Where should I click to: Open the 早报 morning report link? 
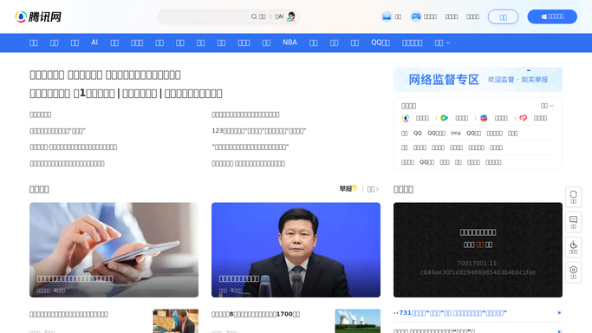pos(348,188)
